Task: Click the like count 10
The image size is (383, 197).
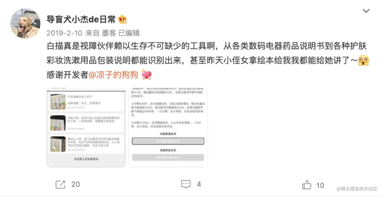Action: [x=320, y=185]
